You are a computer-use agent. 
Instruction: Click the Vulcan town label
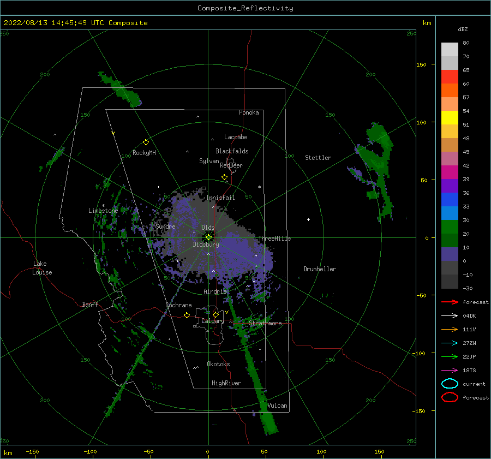(278, 406)
